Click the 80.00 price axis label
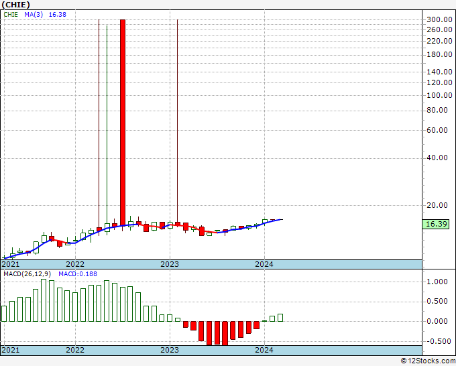 pyautogui.click(x=437, y=110)
